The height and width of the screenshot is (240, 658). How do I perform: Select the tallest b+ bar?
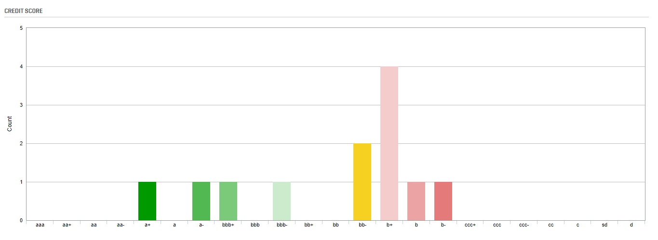(389, 143)
